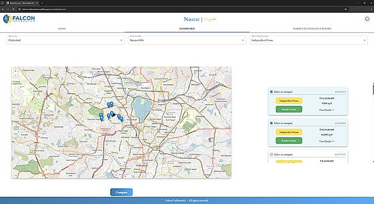Click the Falcon Informatics footer text
The width and height of the screenshot is (374, 204).
[x=187, y=201]
